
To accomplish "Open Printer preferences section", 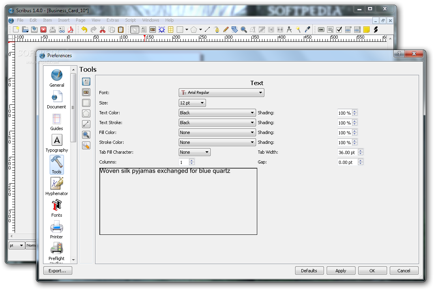I will pyautogui.click(x=56, y=230).
